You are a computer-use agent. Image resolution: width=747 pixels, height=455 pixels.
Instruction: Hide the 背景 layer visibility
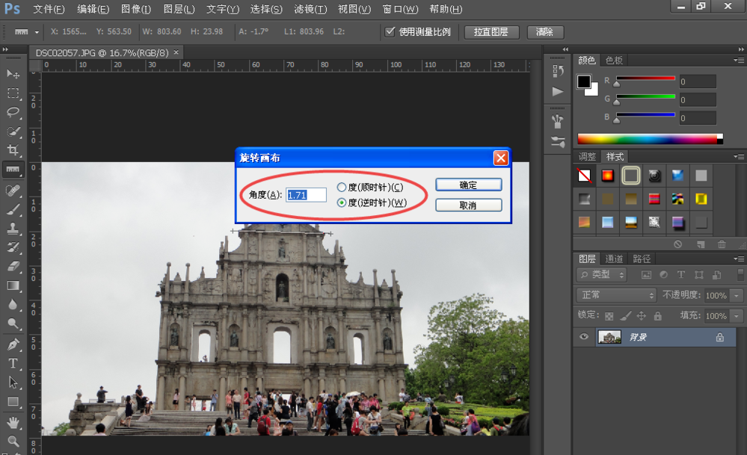coord(584,337)
